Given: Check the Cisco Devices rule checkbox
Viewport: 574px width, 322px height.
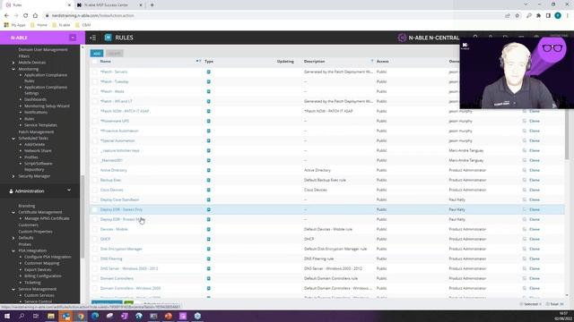Looking at the screenshot, I should [95, 190].
